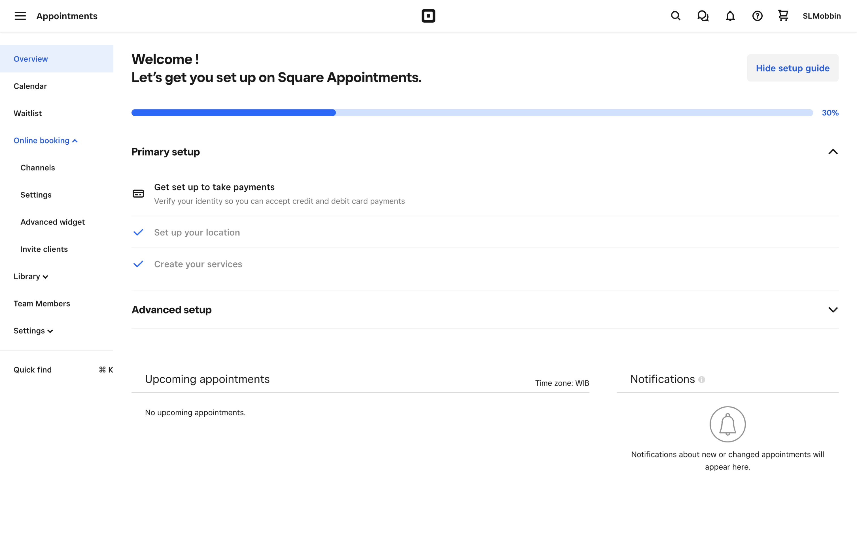Expand the Advanced setup section

pyautogui.click(x=833, y=310)
